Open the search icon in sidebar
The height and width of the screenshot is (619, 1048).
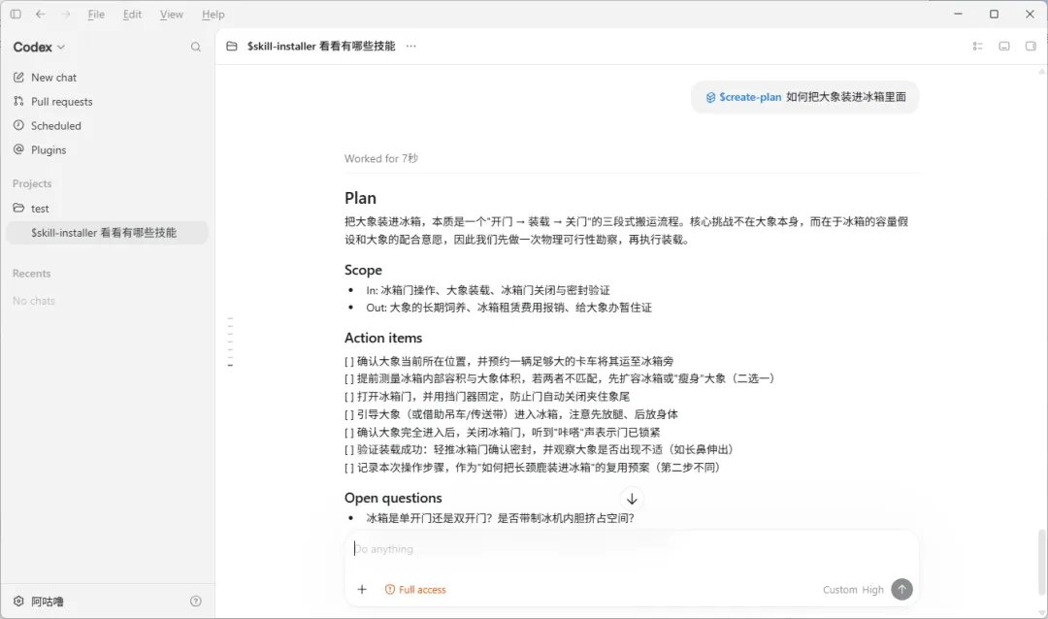coord(196,47)
